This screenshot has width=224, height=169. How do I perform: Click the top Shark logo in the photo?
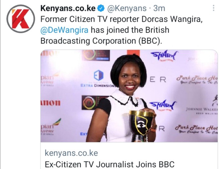coord(164,56)
